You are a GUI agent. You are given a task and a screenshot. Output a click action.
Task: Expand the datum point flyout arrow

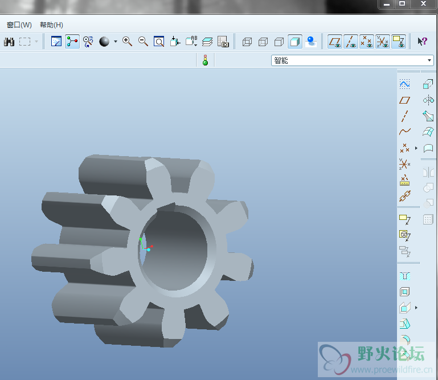pyautogui.click(x=416, y=148)
